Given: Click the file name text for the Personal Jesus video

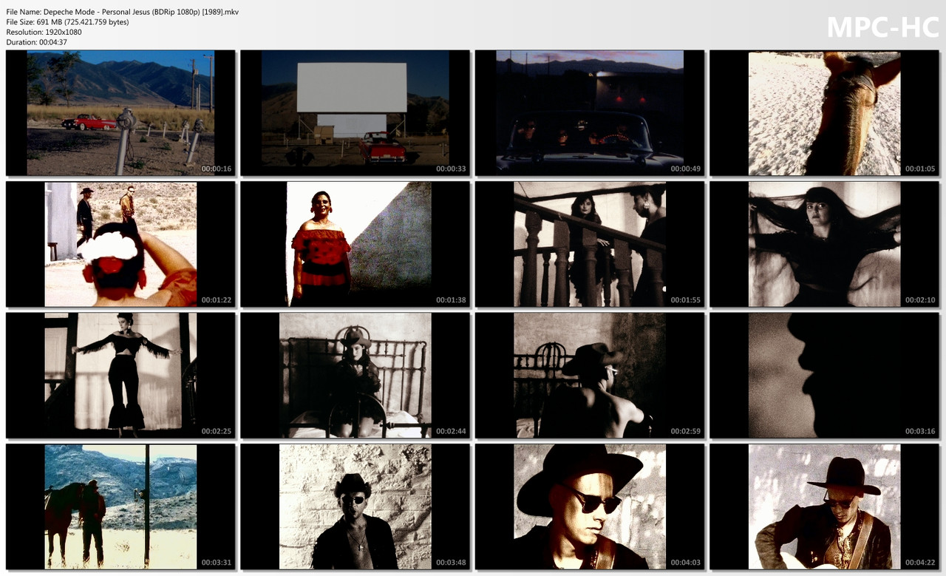Looking at the screenshot, I should [123, 12].
